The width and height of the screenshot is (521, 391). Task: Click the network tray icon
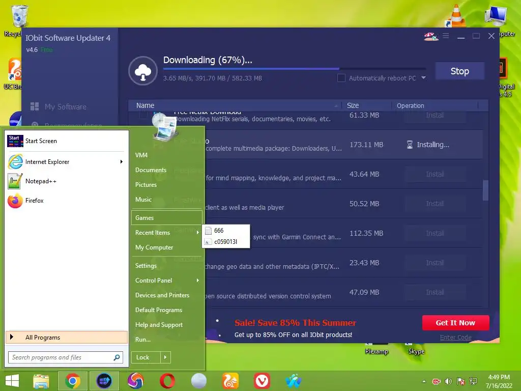click(473, 381)
